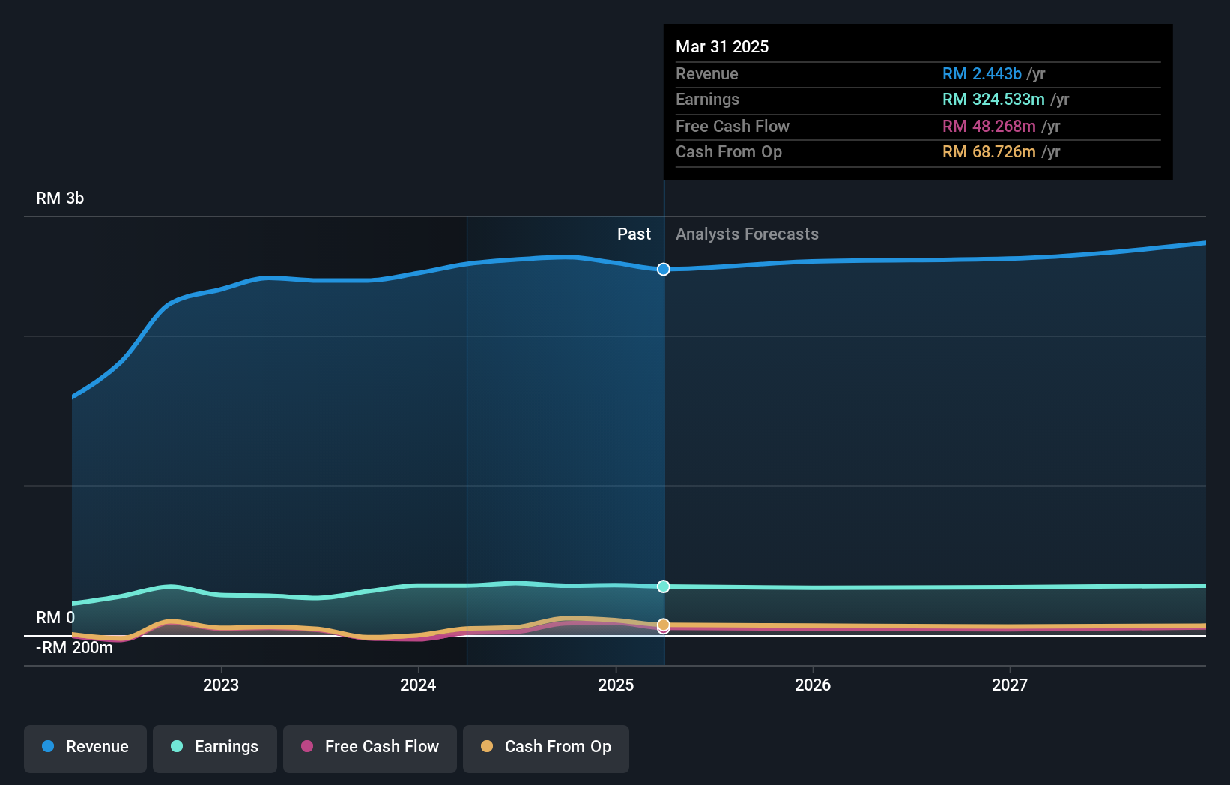Click the RM 68.726m cash from op value
The height and width of the screenshot is (785, 1230).
989,152
